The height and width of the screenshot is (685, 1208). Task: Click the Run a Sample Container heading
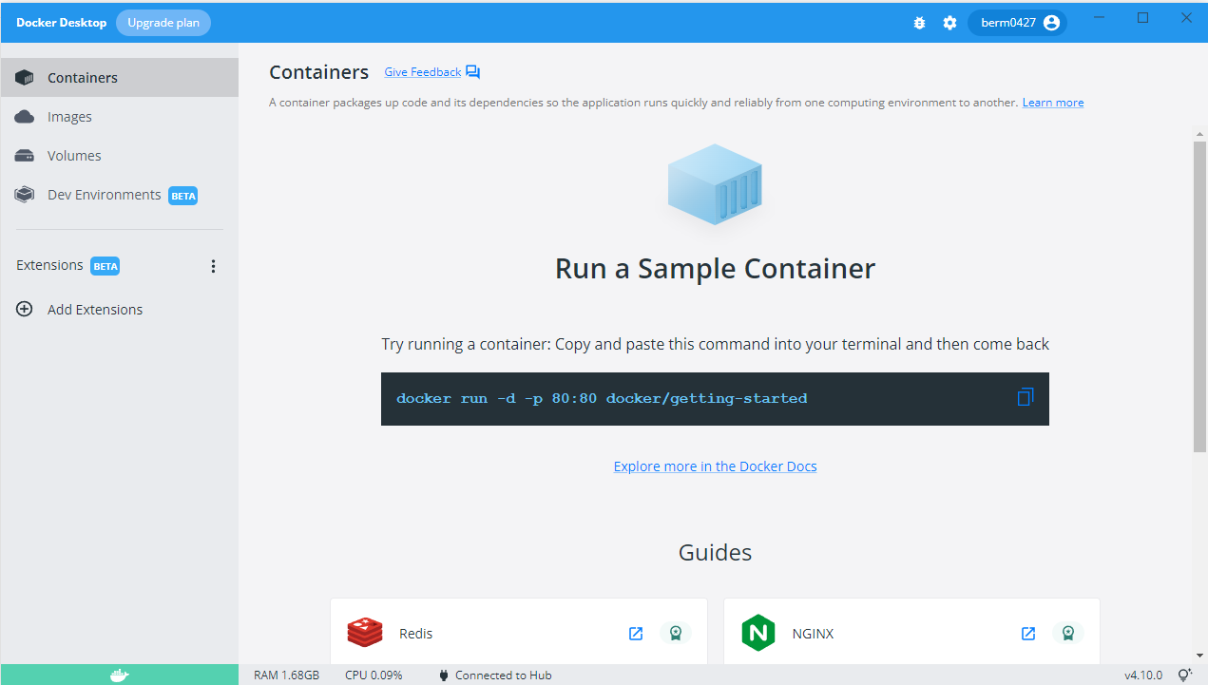715,269
